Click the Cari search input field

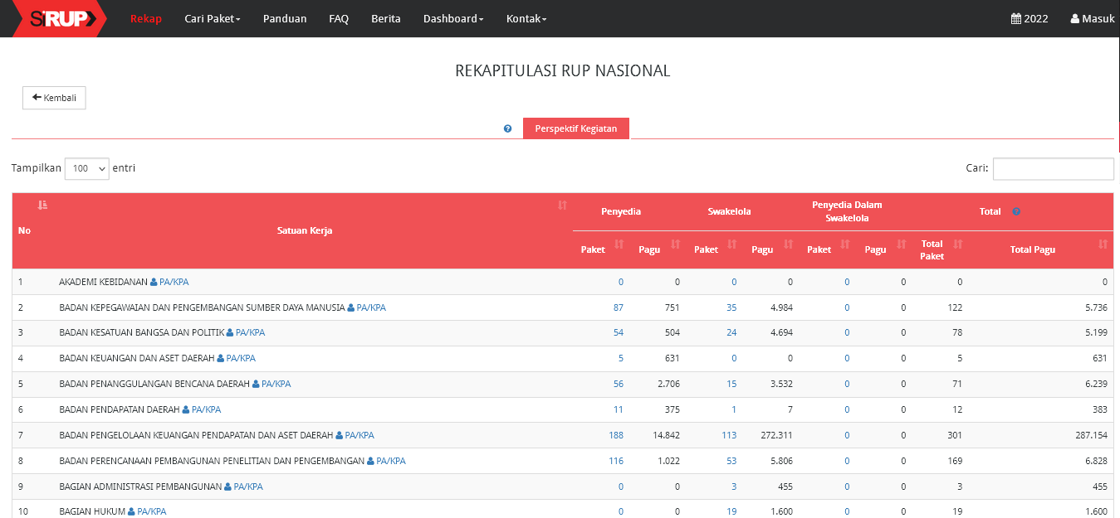coord(1053,168)
